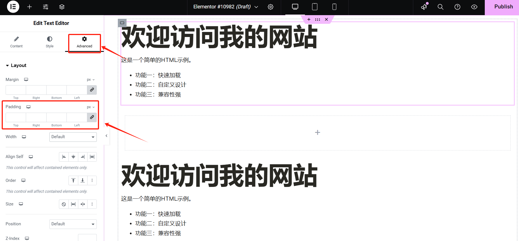Add container via plus on handle

point(309,19)
